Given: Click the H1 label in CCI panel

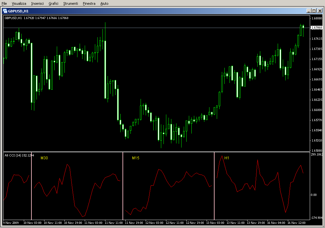Looking at the screenshot, I should (227, 158).
